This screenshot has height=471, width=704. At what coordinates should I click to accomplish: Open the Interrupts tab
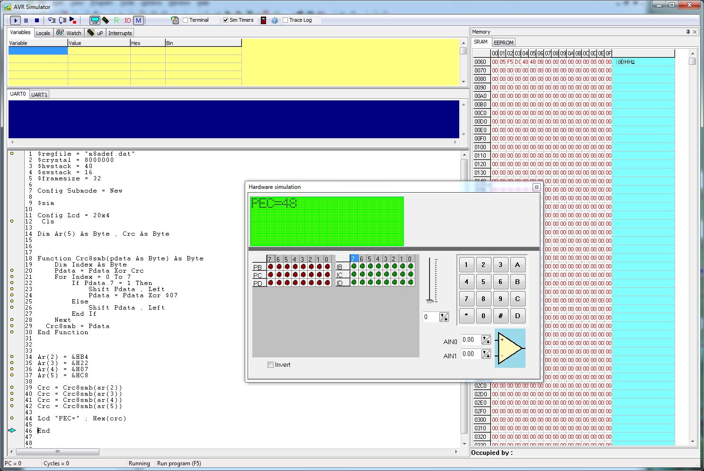coord(120,33)
